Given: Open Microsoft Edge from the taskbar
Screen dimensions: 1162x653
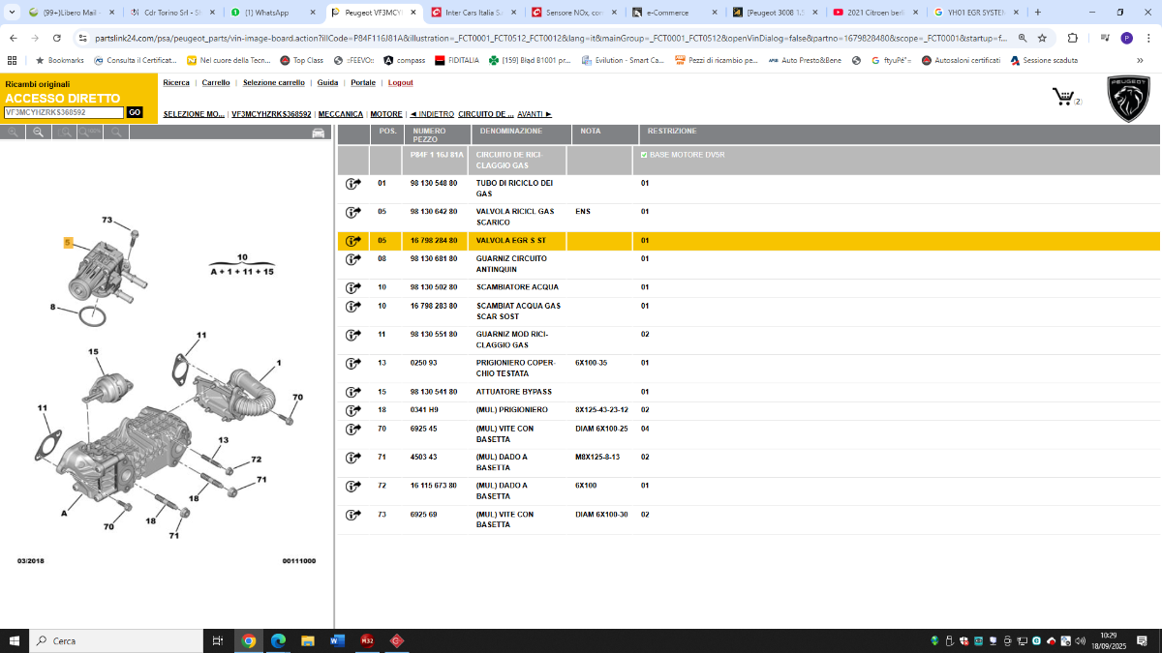Looking at the screenshot, I should (x=278, y=640).
